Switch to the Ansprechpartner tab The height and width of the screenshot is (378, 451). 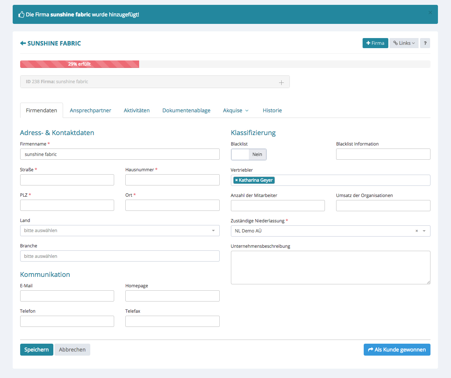tap(90, 110)
